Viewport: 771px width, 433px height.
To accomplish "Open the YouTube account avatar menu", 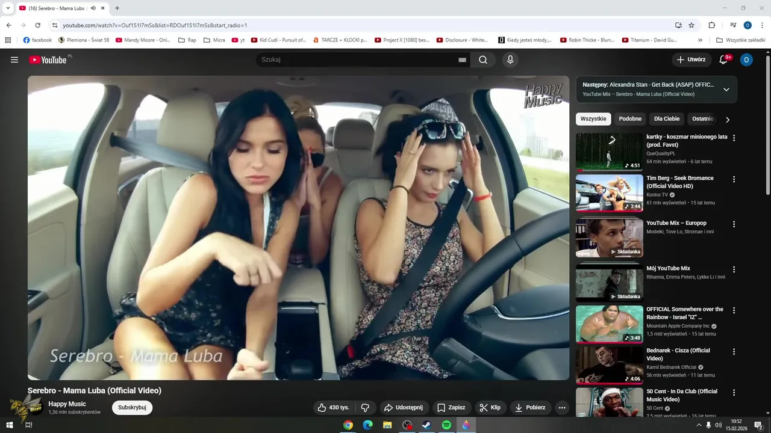I will (746, 60).
